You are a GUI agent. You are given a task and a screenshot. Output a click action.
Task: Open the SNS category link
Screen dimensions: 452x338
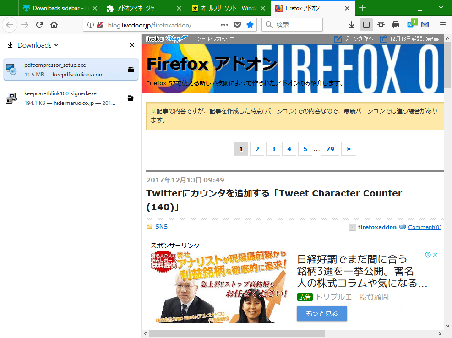pyautogui.click(x=161, y=226)
